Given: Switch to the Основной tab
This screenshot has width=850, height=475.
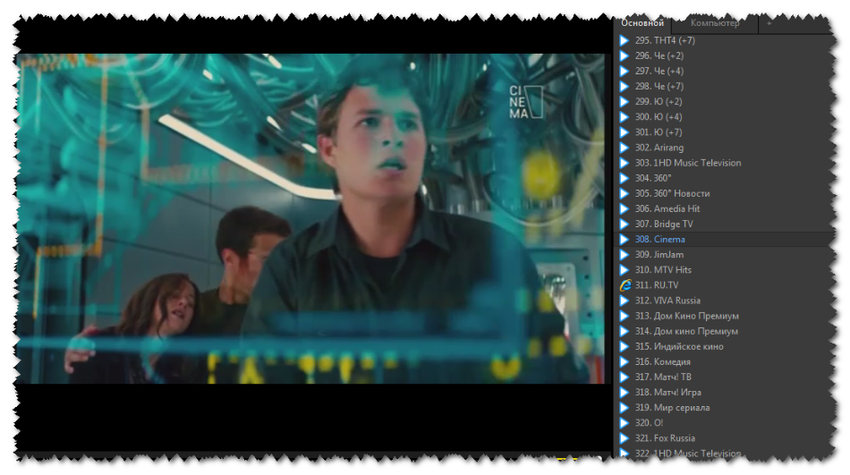Looking at the screenshot, I should pos(642,23).
